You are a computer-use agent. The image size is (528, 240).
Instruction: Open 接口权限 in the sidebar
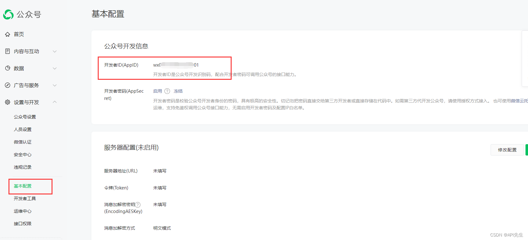(x=23, y=224)
